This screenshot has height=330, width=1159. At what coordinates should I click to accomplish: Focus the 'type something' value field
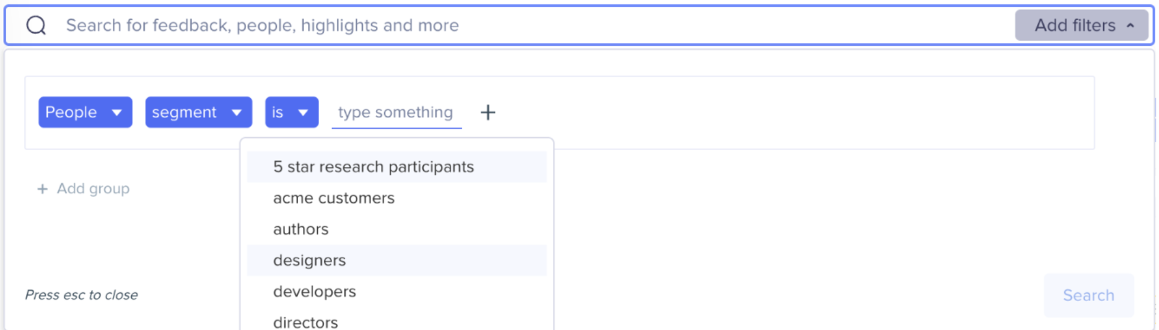396,112
